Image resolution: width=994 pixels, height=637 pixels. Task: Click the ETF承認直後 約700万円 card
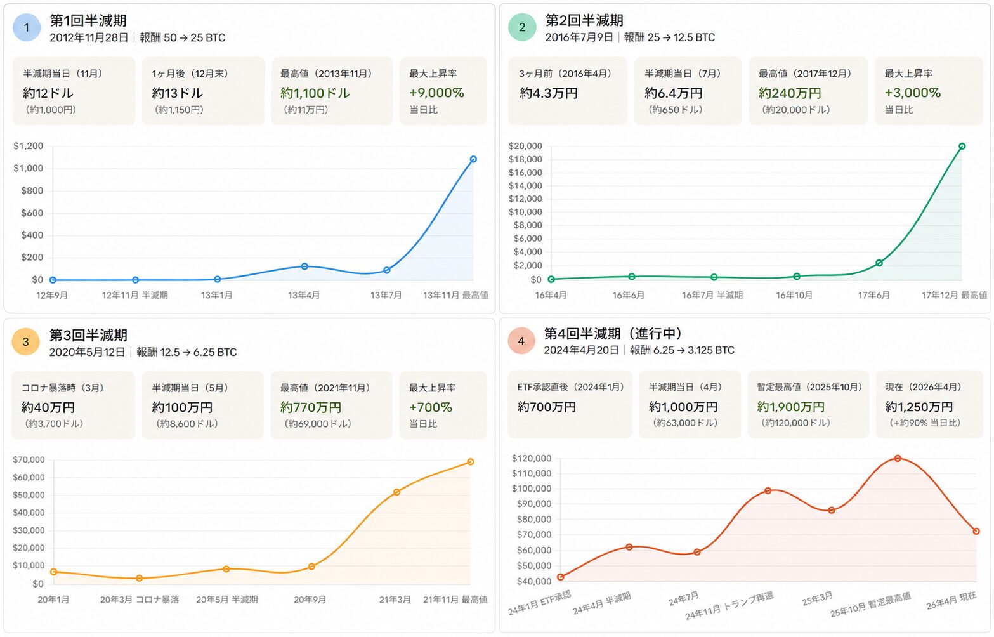tap(570, 405)
